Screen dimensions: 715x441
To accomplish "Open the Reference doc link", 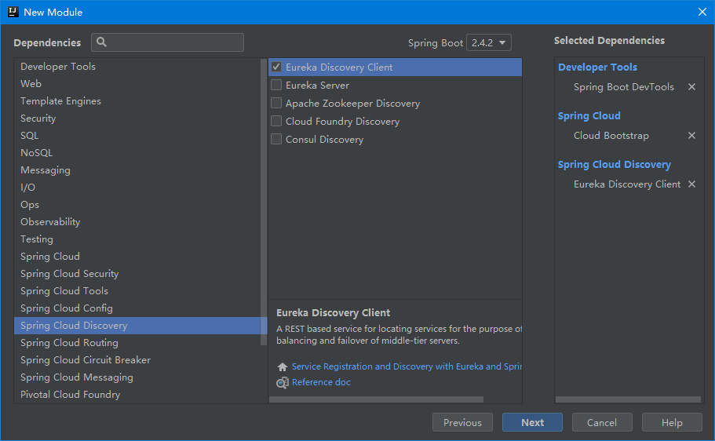I will [321, 382].
